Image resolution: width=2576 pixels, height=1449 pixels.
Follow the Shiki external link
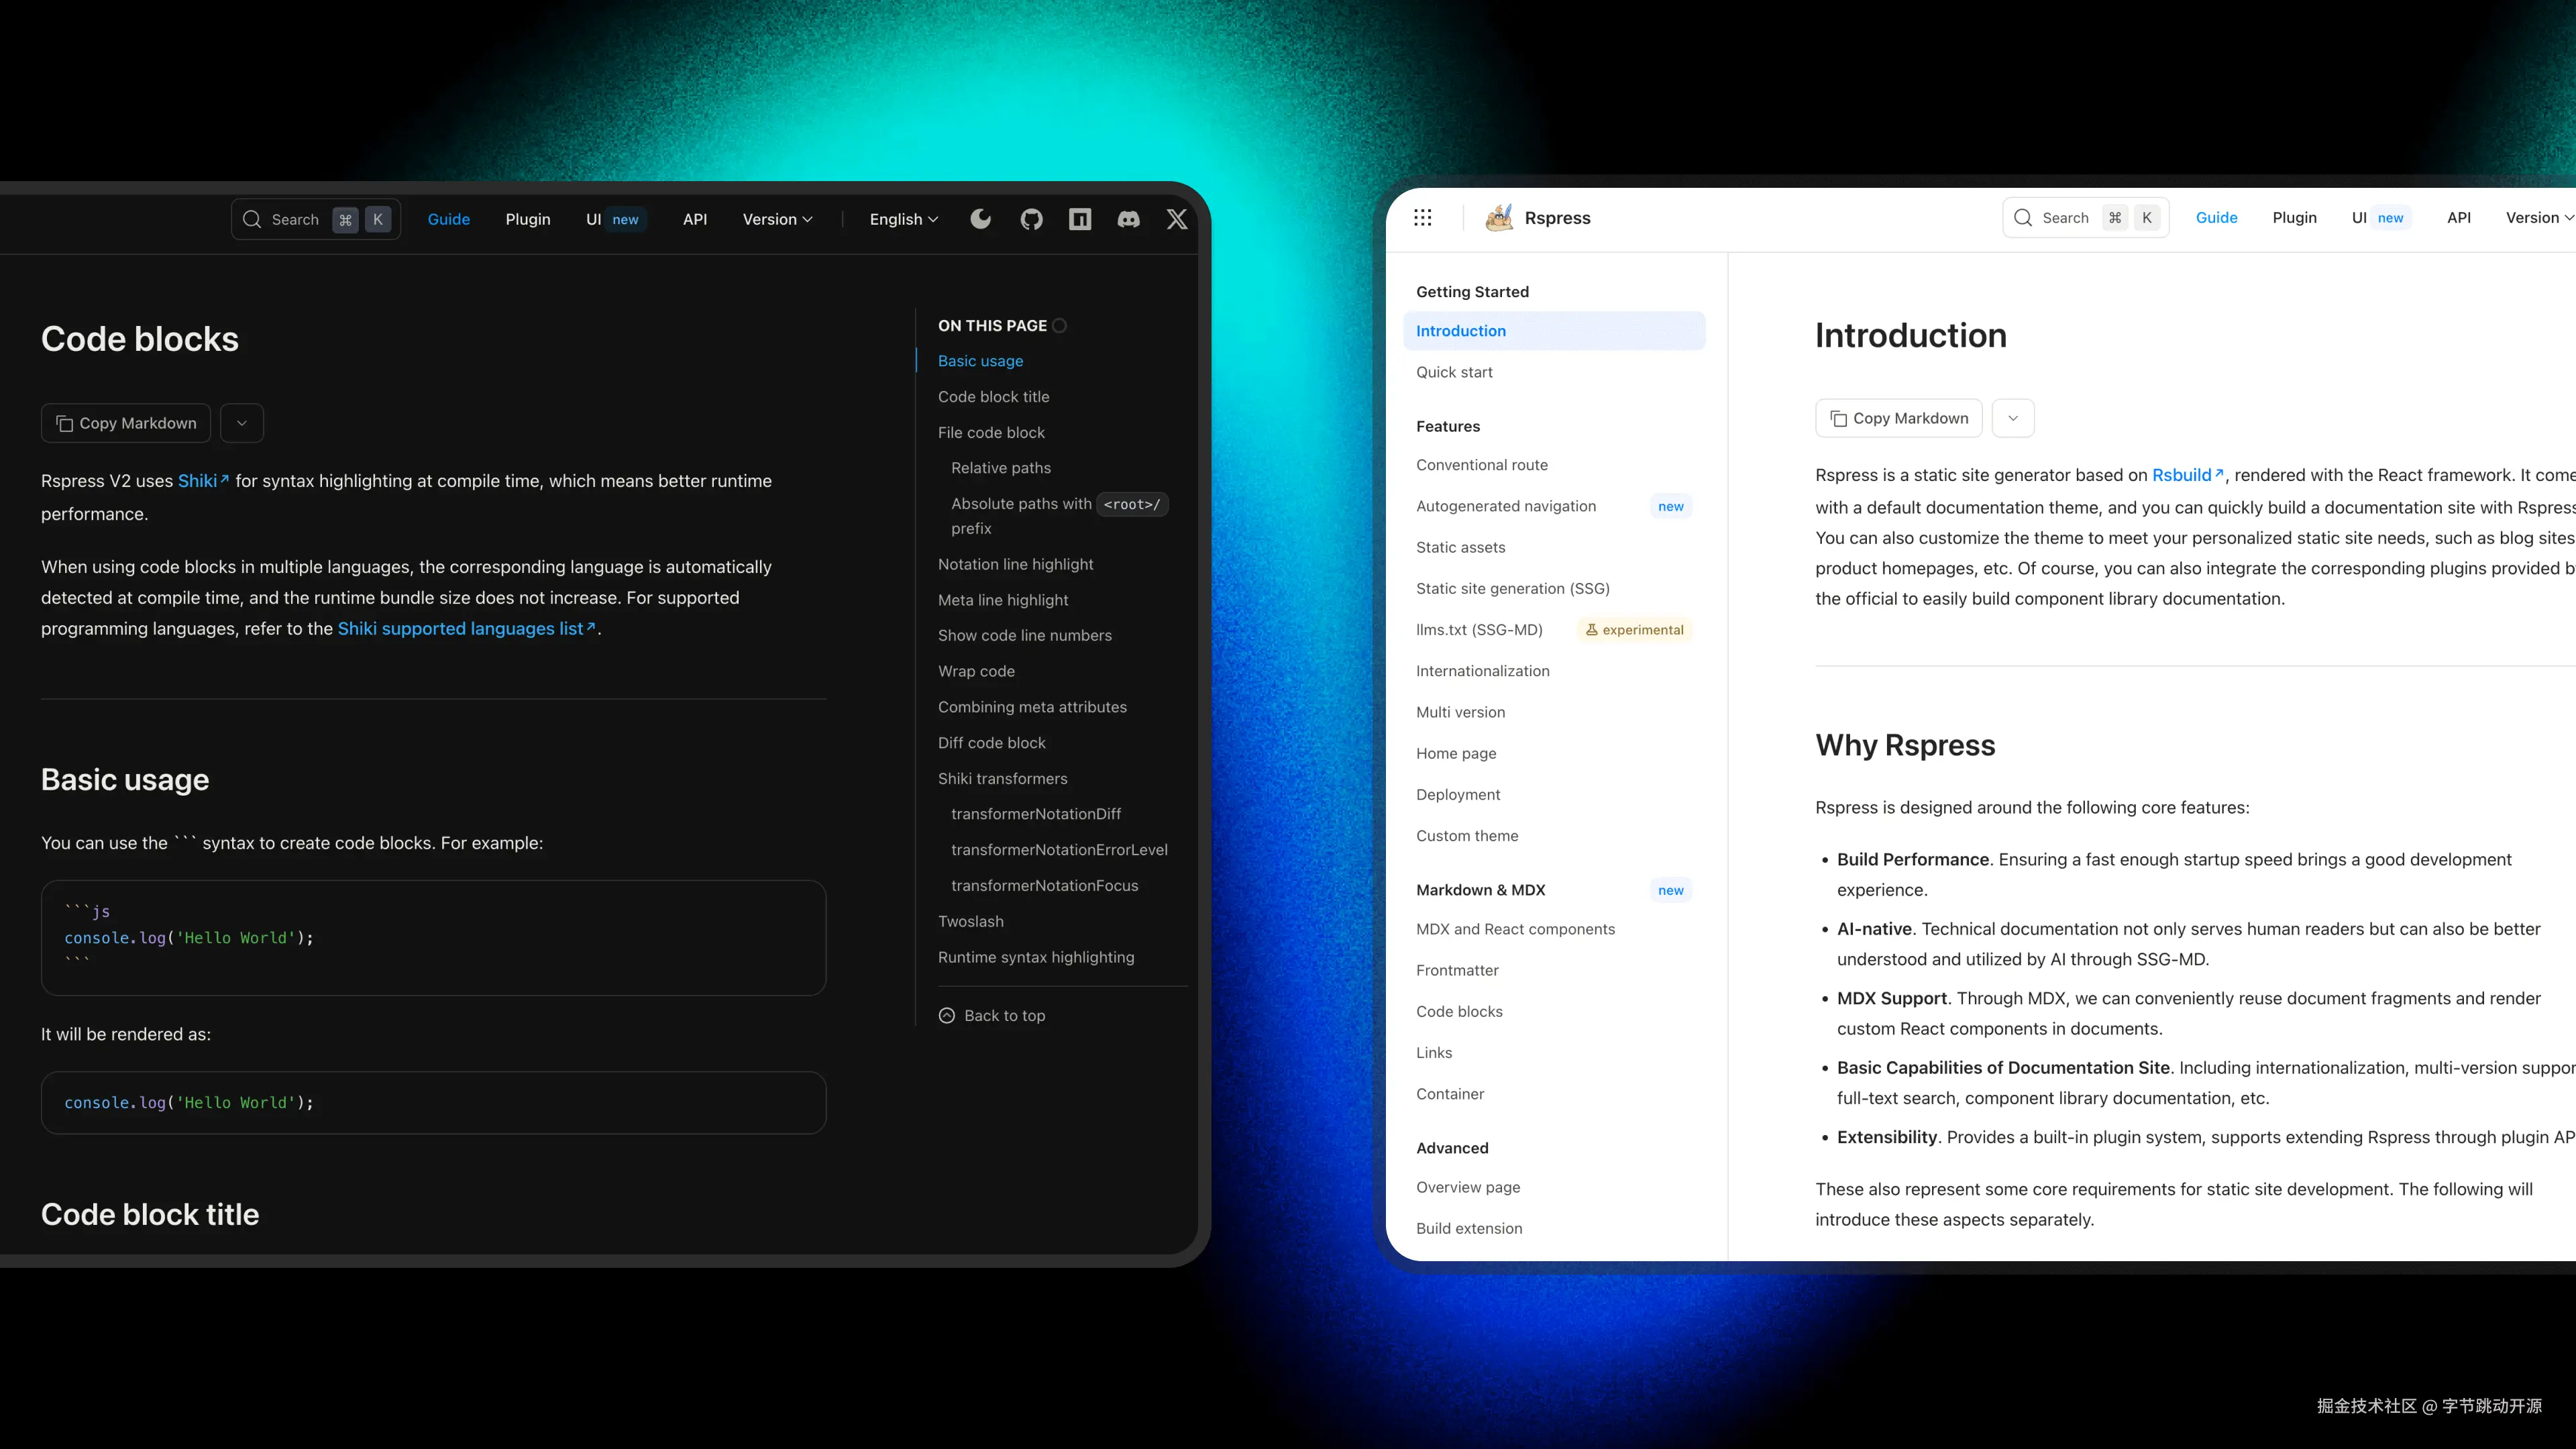pos(203,481)
